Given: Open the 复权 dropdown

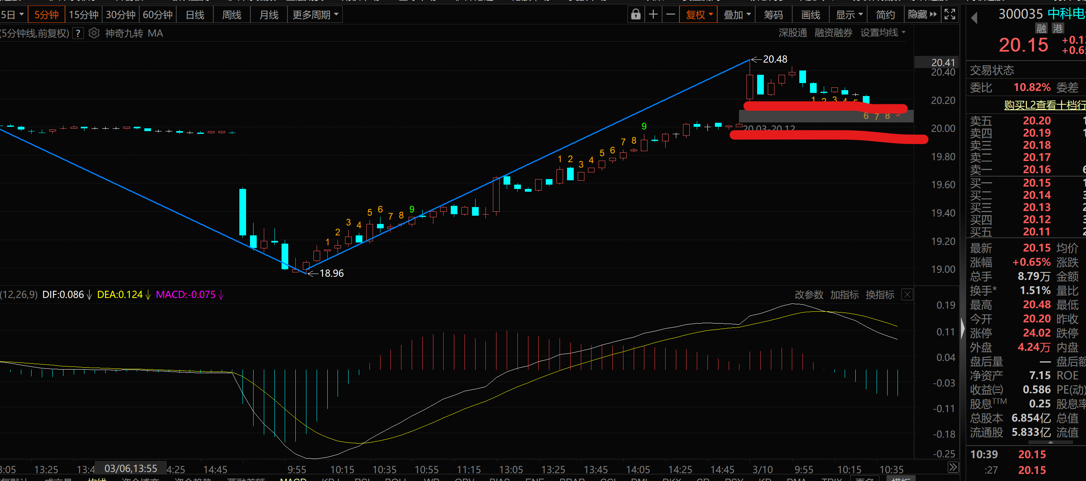Looking at the screenshot, I should (x=698, y=15).
